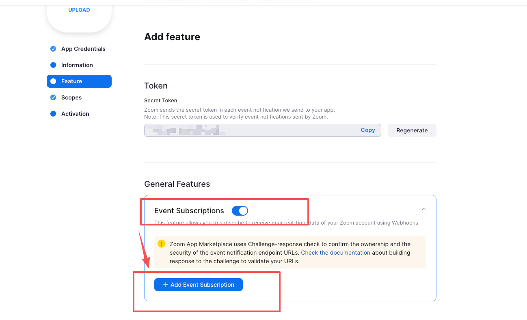Copy the secret token
527x320 pixels.
click(x=368, y=130)
